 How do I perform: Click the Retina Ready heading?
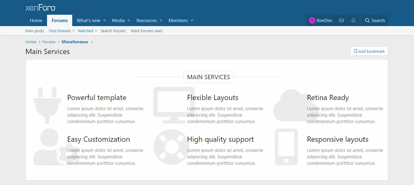tap(328, 98)
